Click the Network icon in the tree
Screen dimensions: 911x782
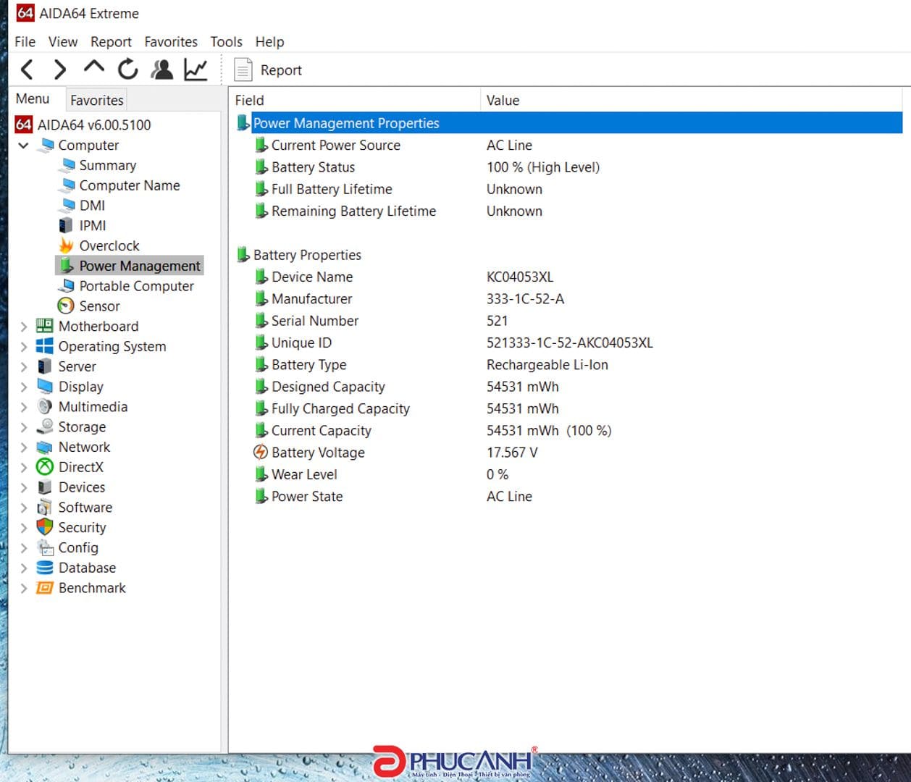[x=45, y=447]
